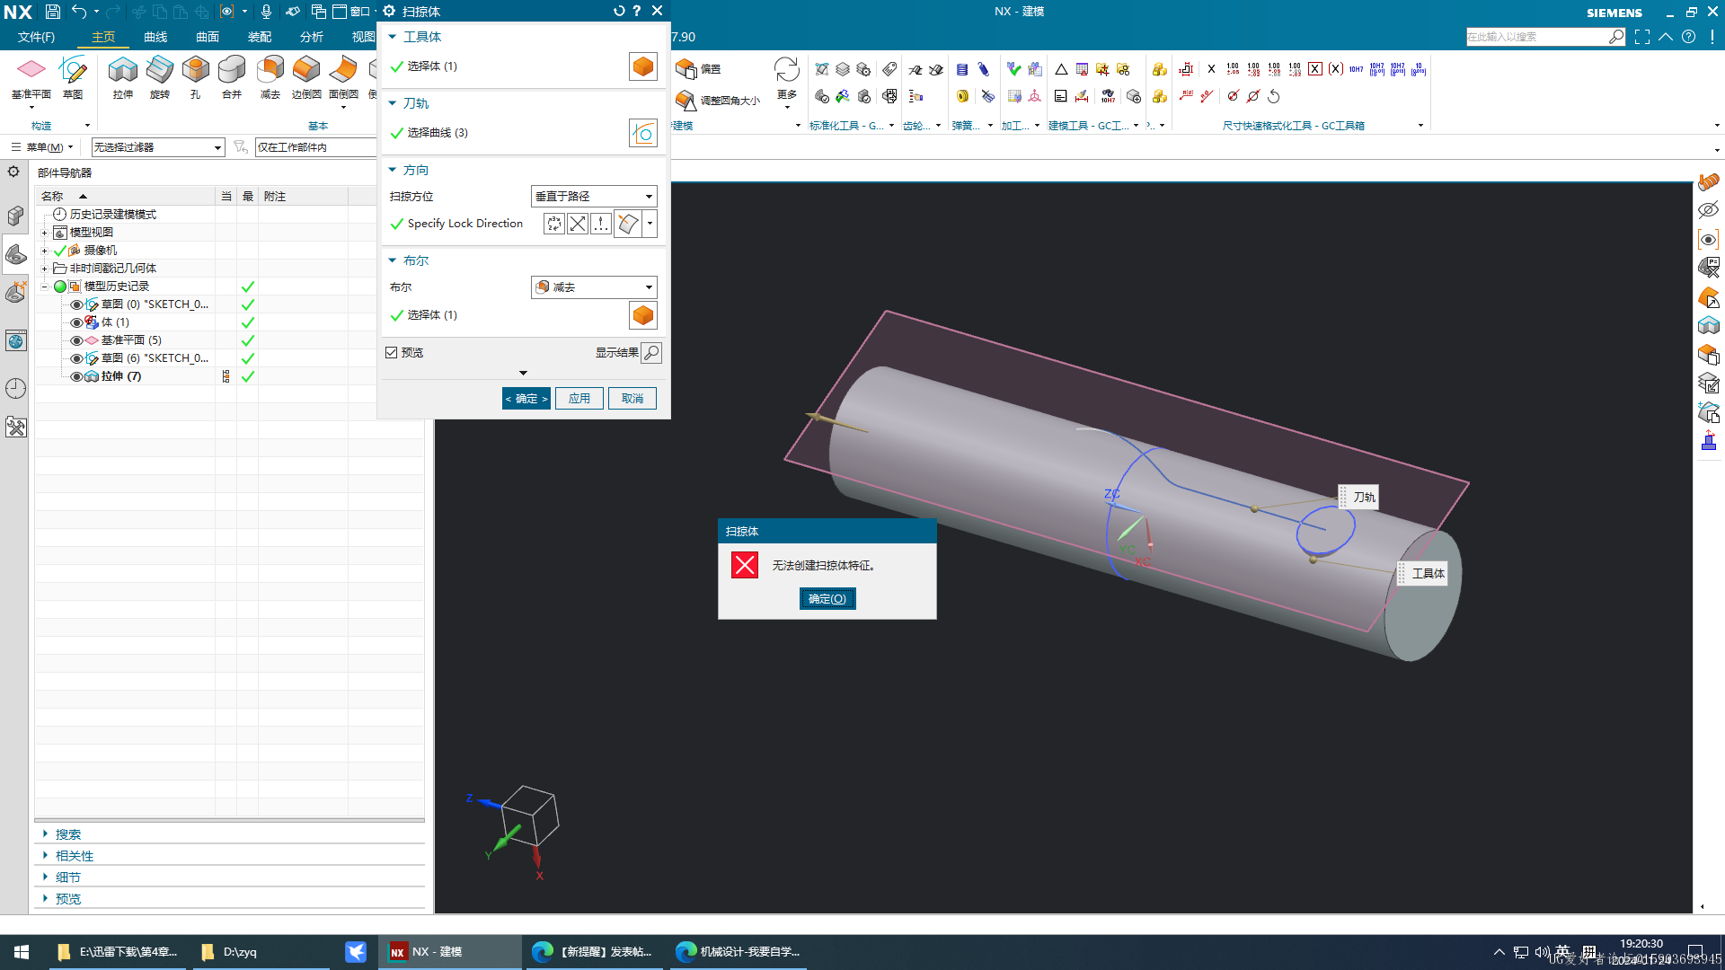Click the search magnifier in command finder
The height and width of the screenshot is (970, 1725).
point(1616,37)
